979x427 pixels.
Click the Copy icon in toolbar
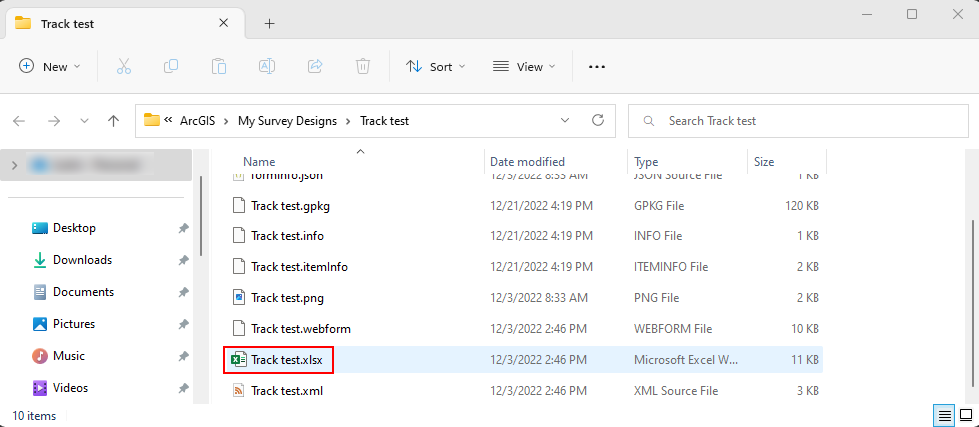(171, 67)
